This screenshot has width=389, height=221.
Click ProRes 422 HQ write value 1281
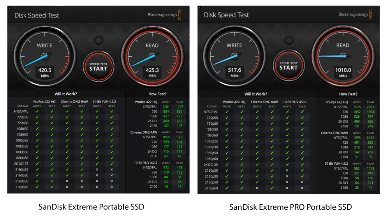pyautogui.click(x=166, y=107)
